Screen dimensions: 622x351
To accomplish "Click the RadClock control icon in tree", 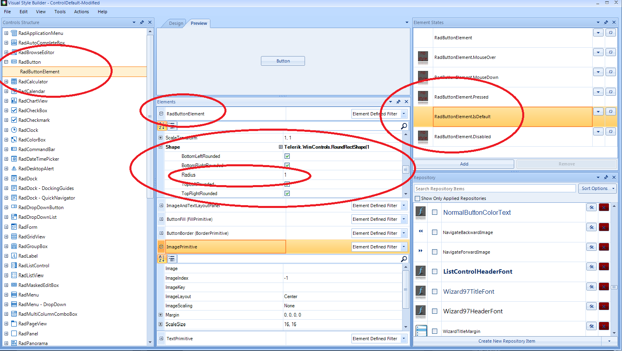I will coord(14,130).
